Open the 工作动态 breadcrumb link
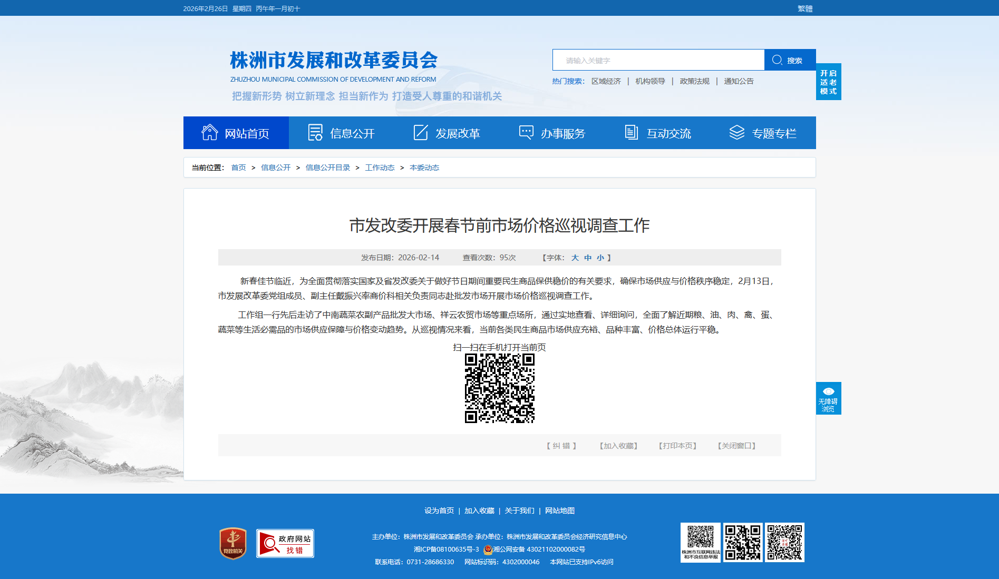 (380, 168)
